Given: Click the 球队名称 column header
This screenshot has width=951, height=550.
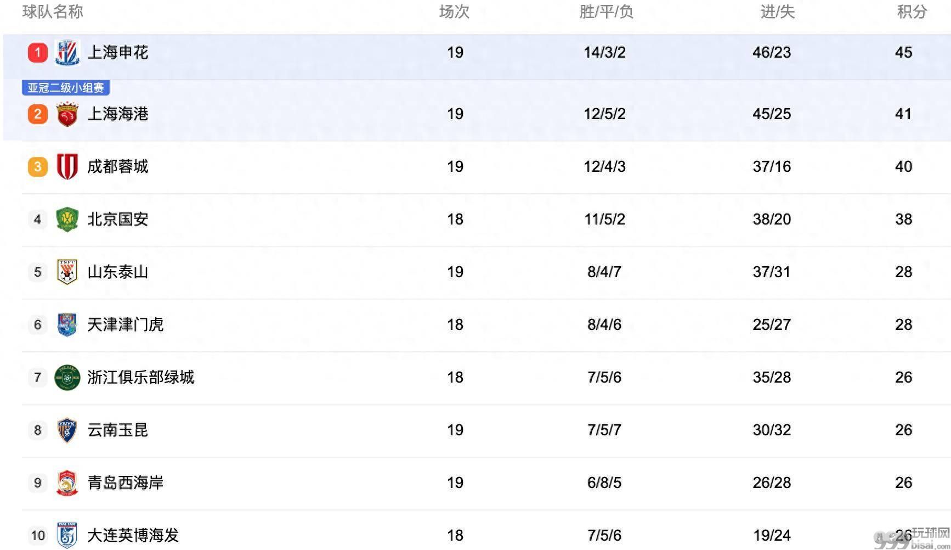Looking at the screenshot, I should (x=53, y=12).
